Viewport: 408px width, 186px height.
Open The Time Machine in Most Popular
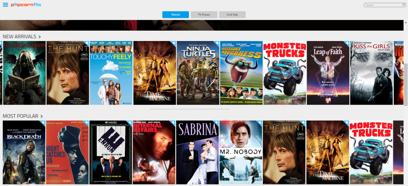[328, 153]
